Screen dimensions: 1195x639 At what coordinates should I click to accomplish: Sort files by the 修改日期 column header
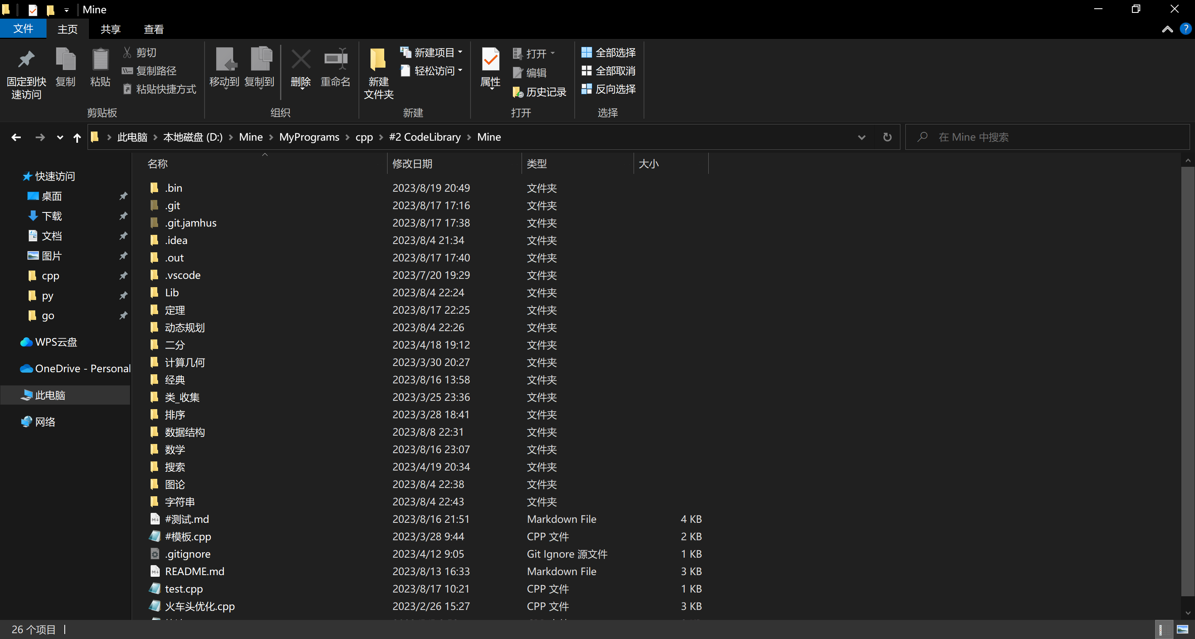412,164
